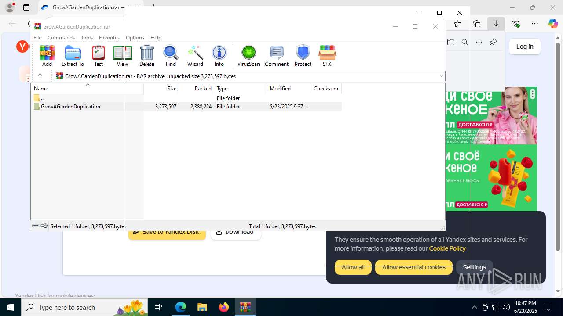Image resolution: width=563 pixels, height=316 pixels.
Task: Open the View toolbar icon
Action: click(x=122, y=56)
